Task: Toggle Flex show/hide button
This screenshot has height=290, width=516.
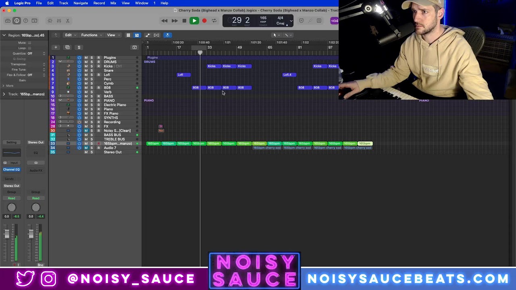Action: coord(156,35)
